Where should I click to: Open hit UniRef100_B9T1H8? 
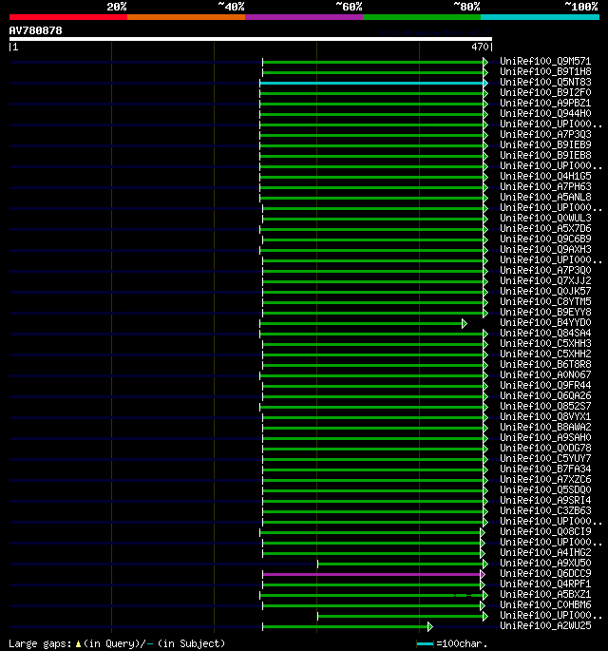coord(545,72)
